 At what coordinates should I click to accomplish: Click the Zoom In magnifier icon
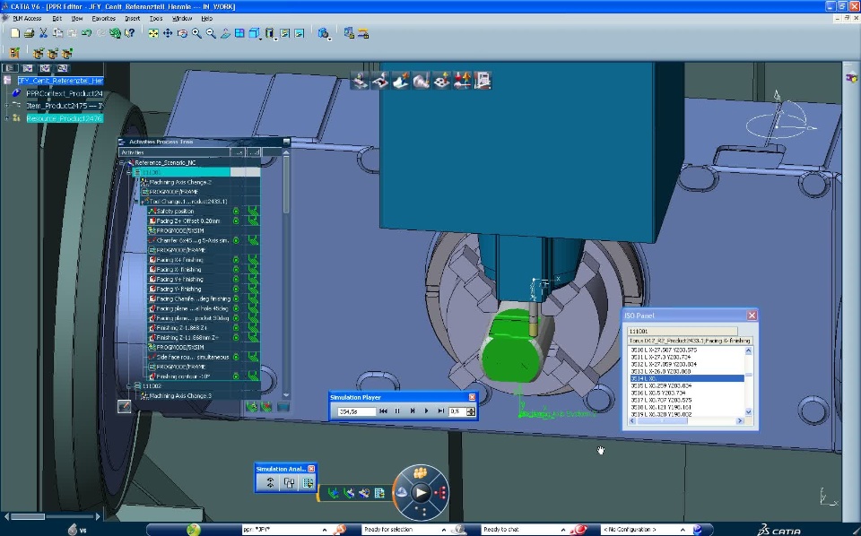coord(196,33)
